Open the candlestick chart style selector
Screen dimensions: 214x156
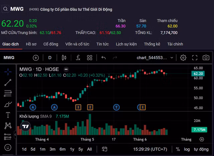coord(64,58)
